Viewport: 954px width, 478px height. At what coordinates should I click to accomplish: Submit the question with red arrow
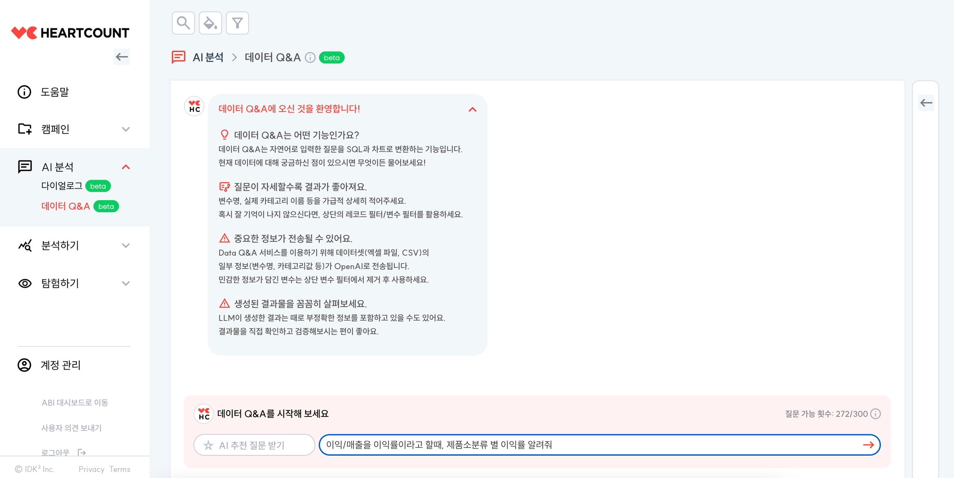pyautogui.click(x=868, y=445)
